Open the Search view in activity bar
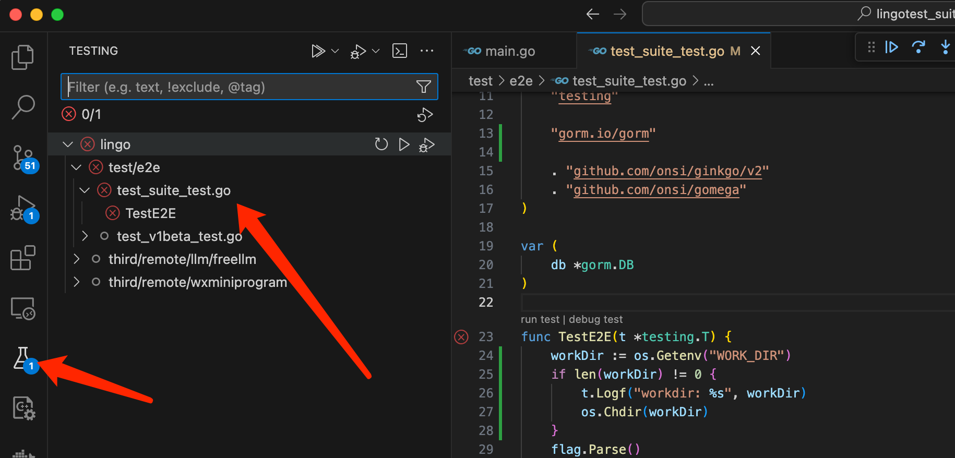This screenshot has height=458, width=955. point(22,107)
